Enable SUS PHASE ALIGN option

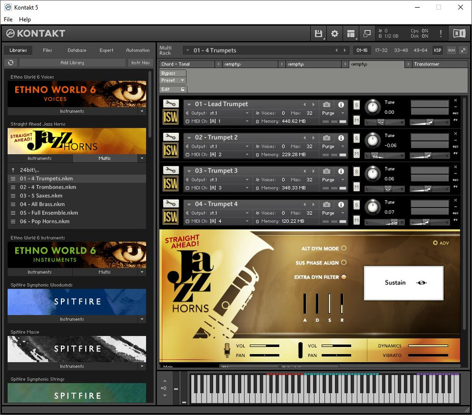coord(344,263)
